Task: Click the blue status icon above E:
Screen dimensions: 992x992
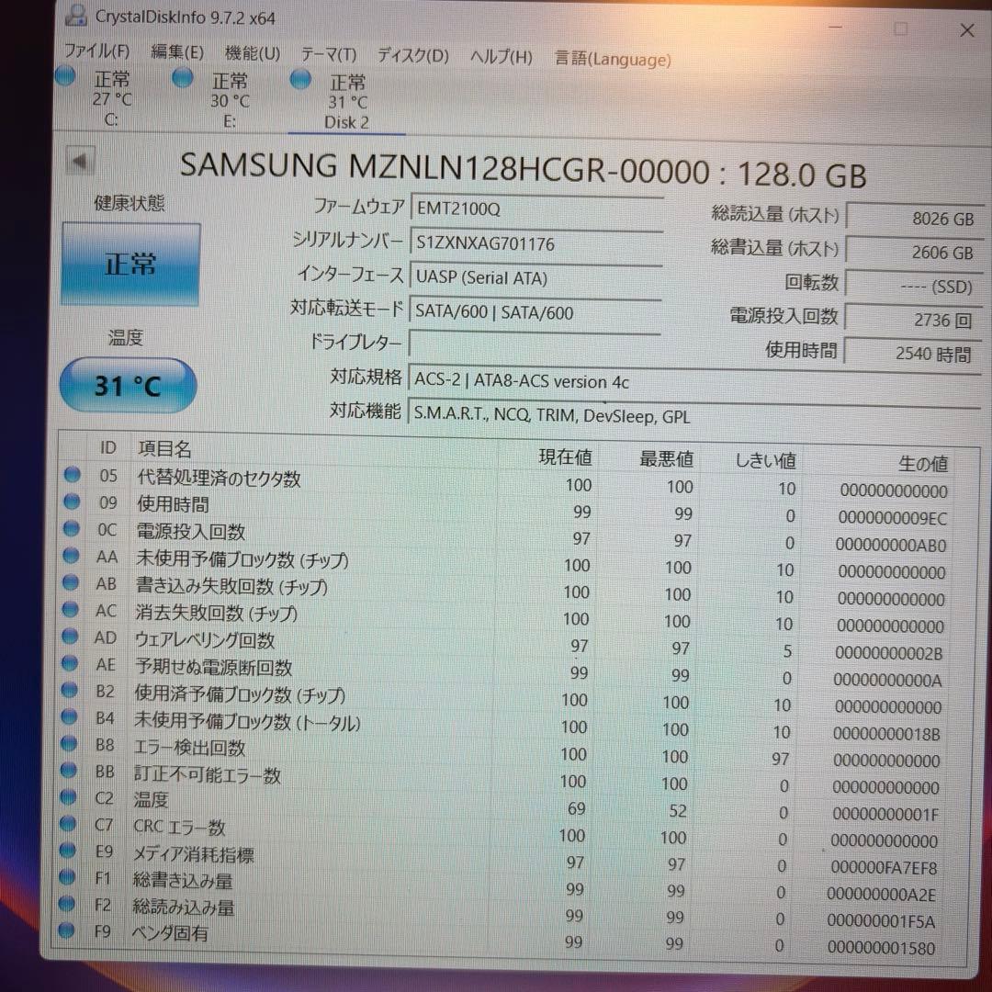Action: pos(183,78)
